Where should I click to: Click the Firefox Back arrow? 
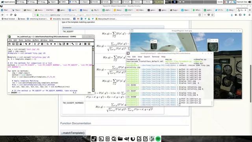click(x=3, y=15)
